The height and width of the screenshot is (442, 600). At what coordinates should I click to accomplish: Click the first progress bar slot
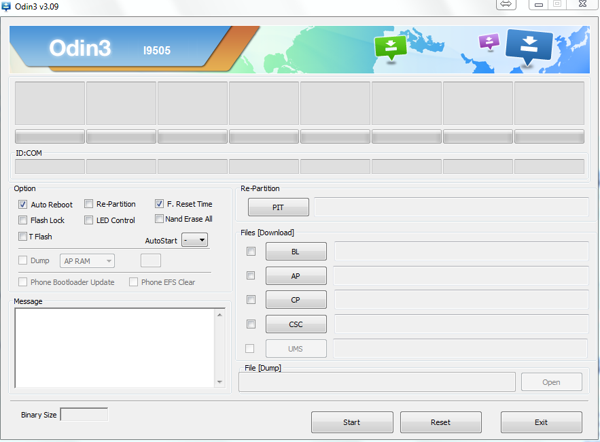point(50,137)
